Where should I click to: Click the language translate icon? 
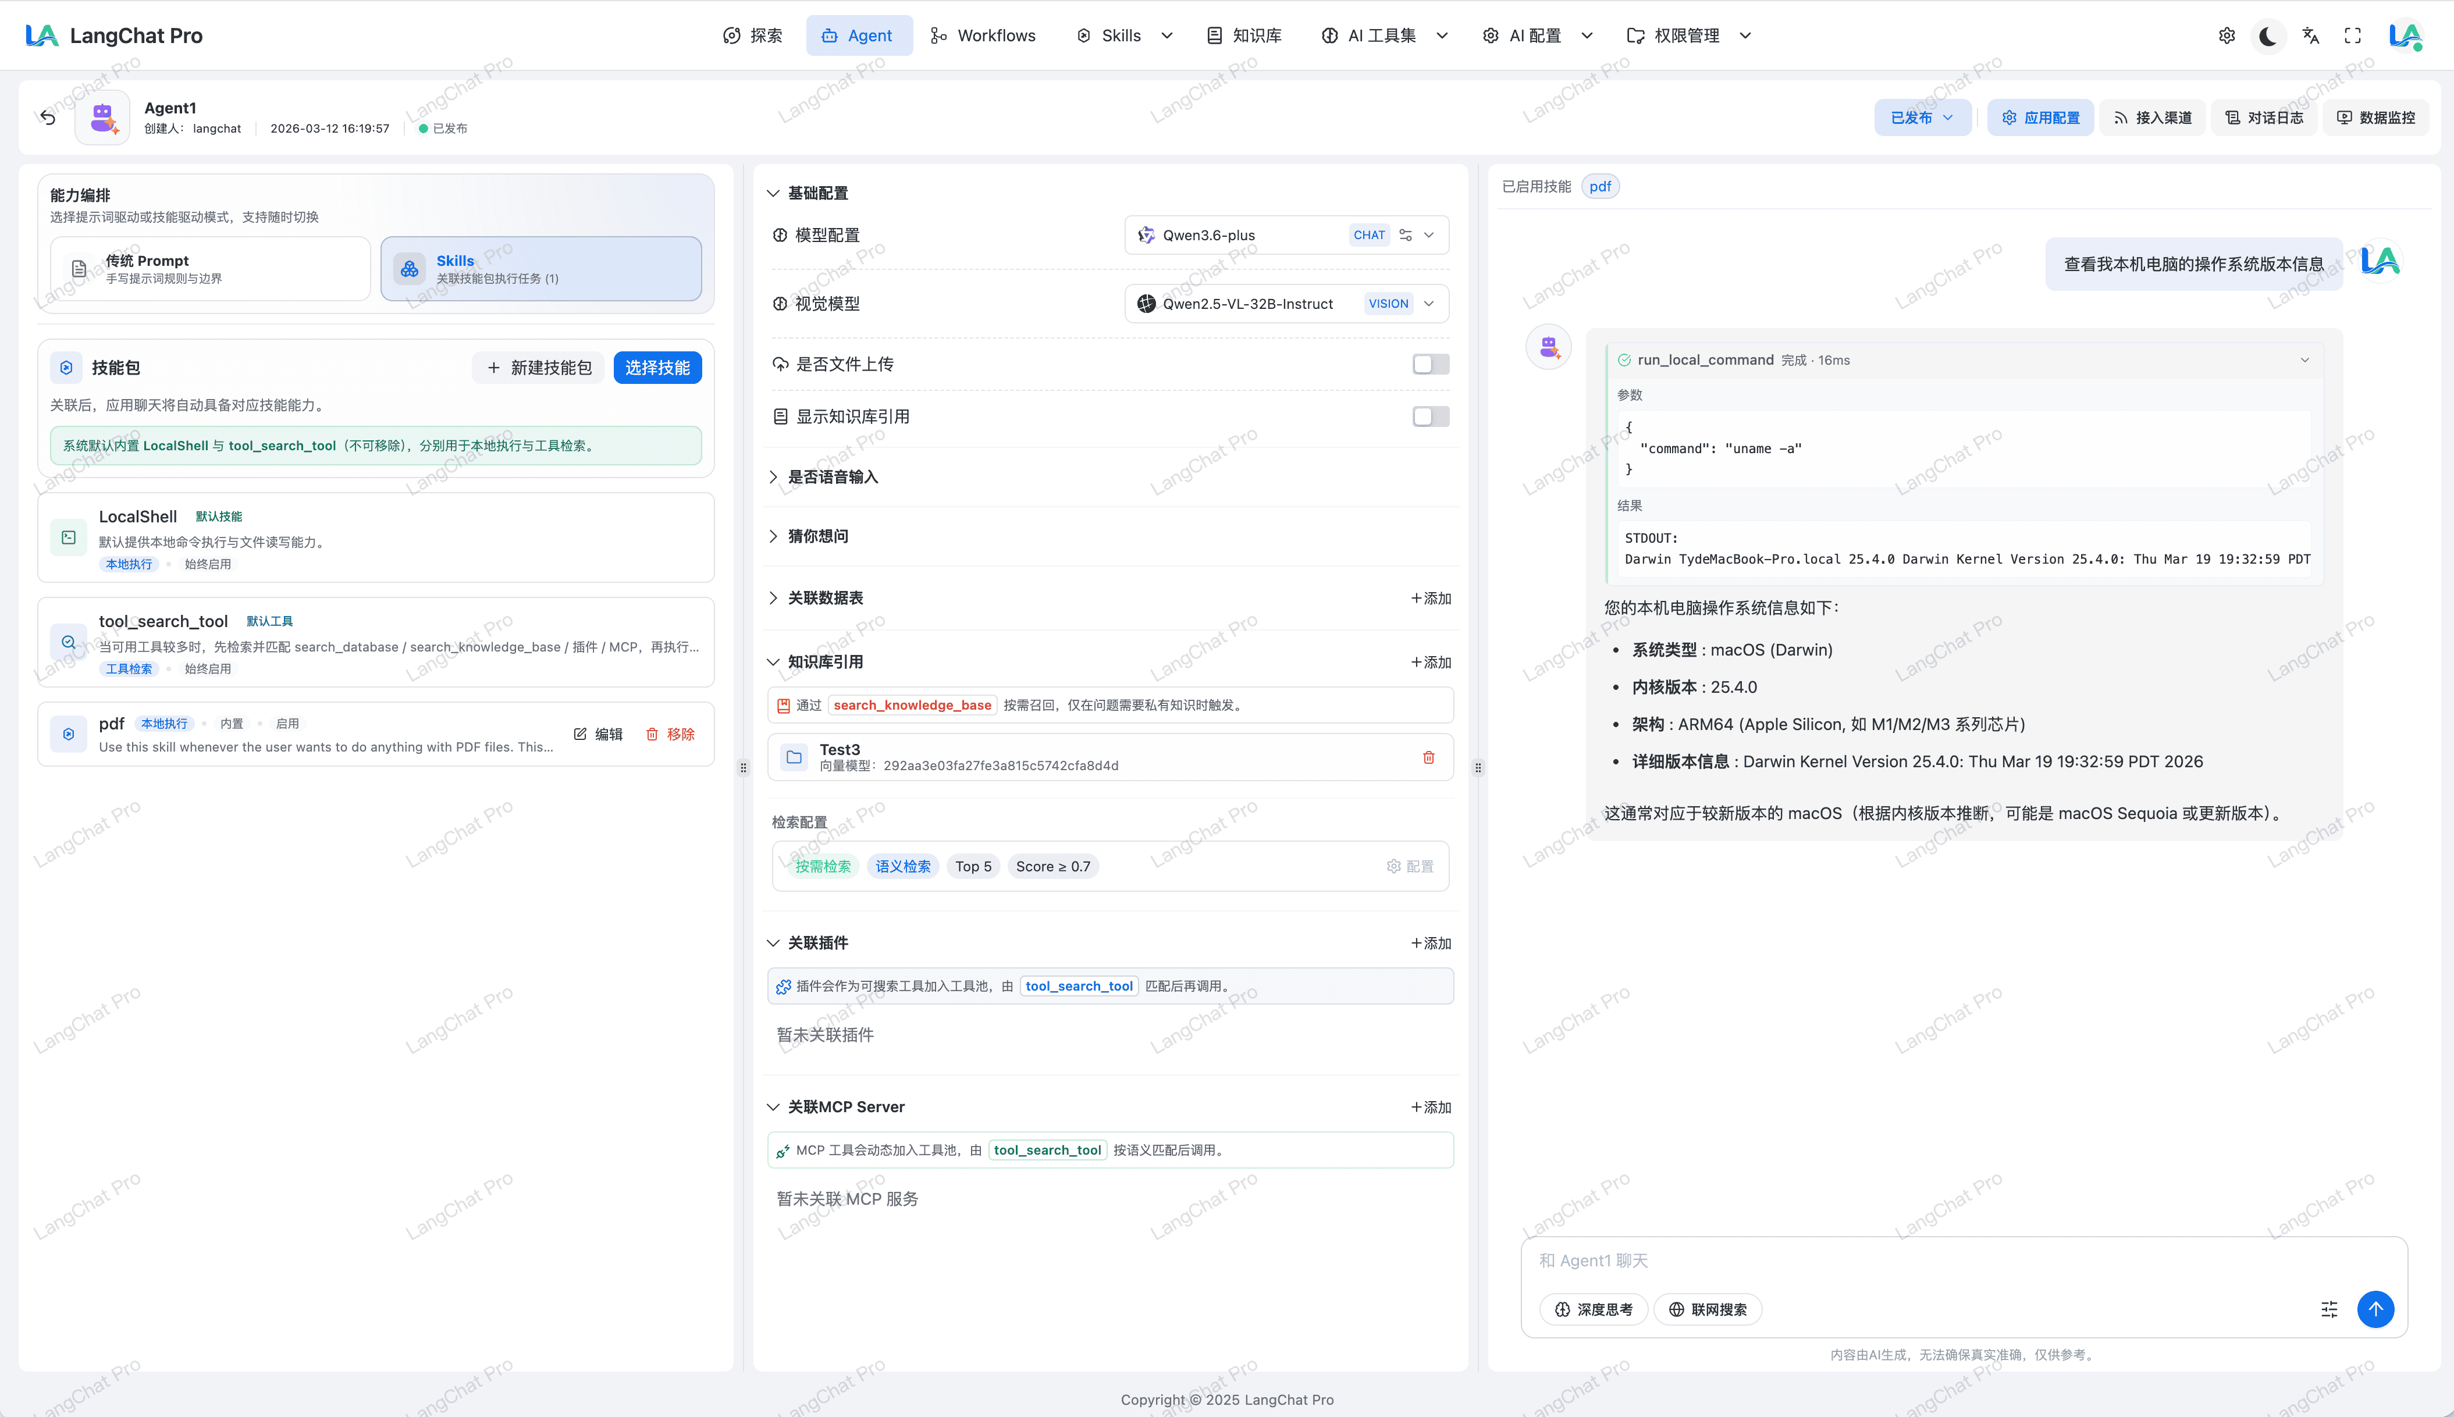pyautogui.click(x=2310, y=36)
